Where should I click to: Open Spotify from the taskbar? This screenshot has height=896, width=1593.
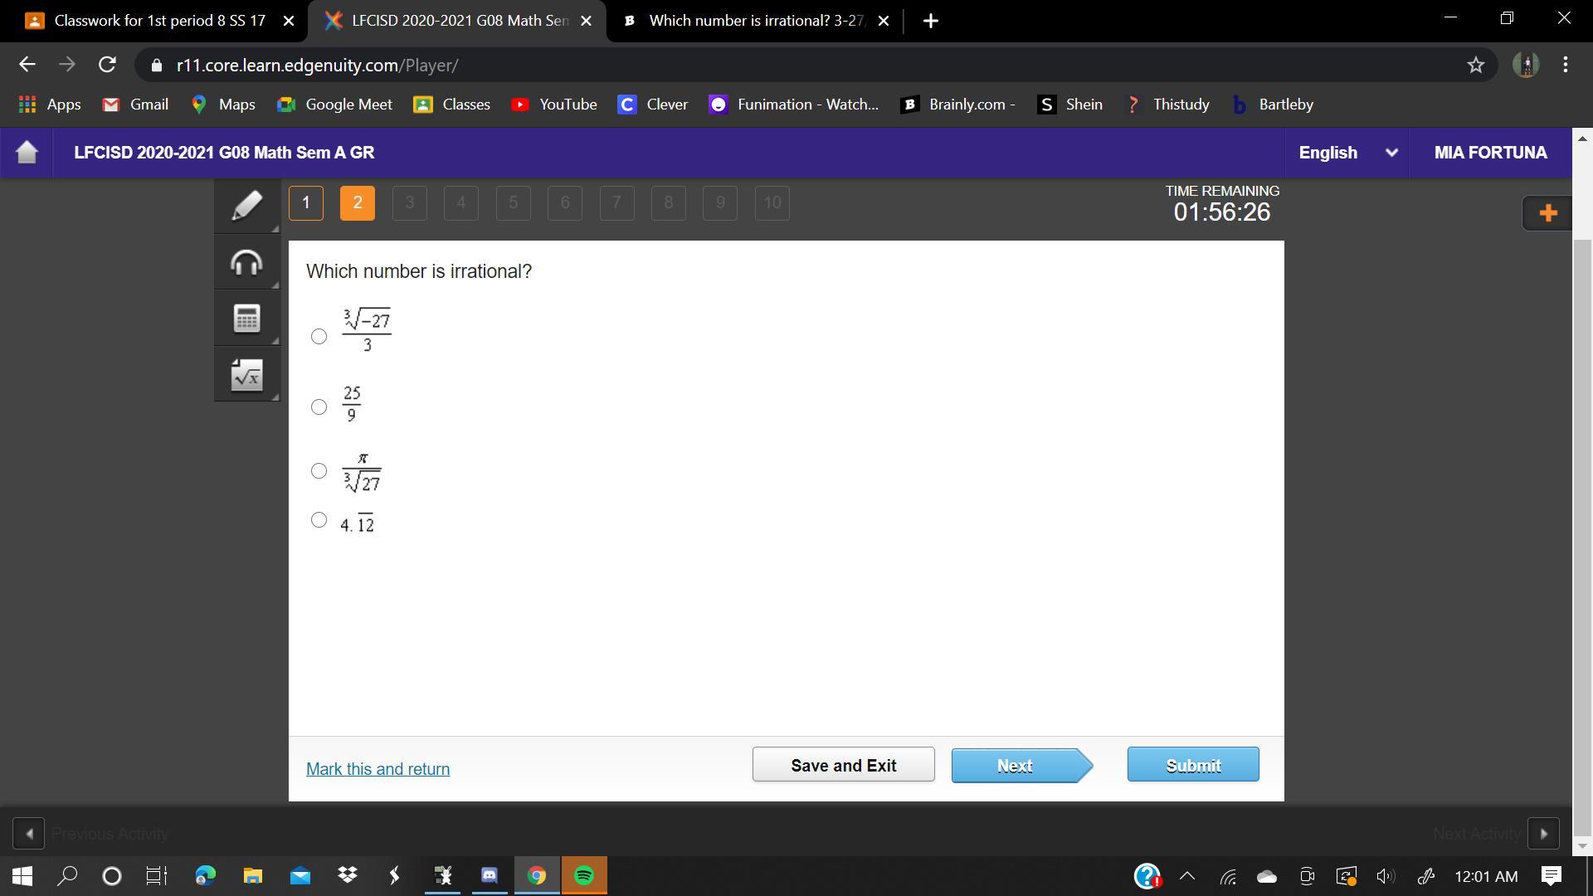(x=584, y=876)
